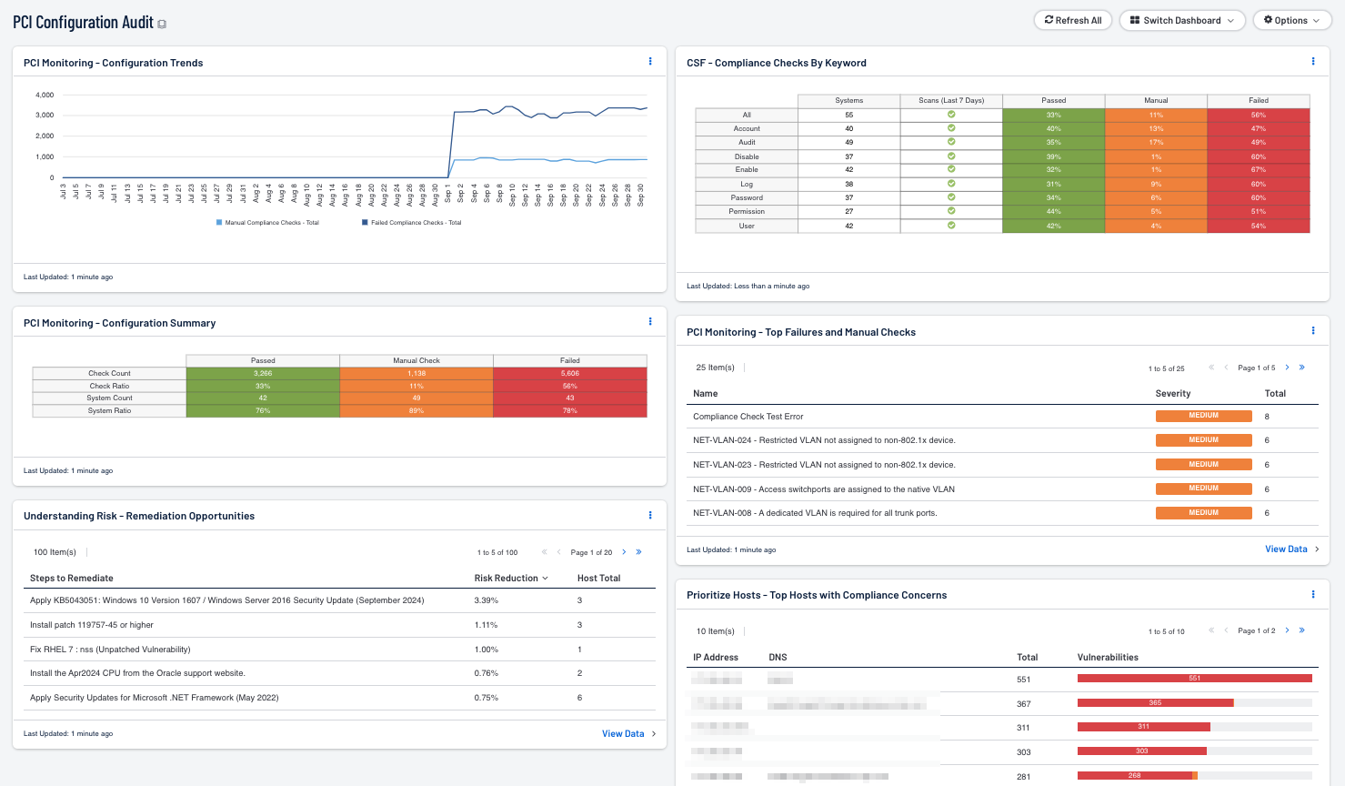
Task: Jump to last page in Remediation Opportunities
Action: tap(638, 552)
